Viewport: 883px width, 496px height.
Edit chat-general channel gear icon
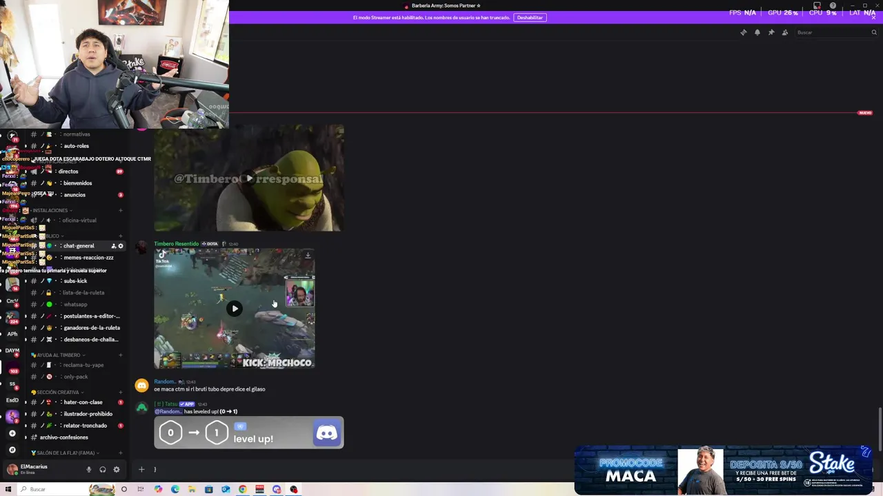[x=121, y=246]
